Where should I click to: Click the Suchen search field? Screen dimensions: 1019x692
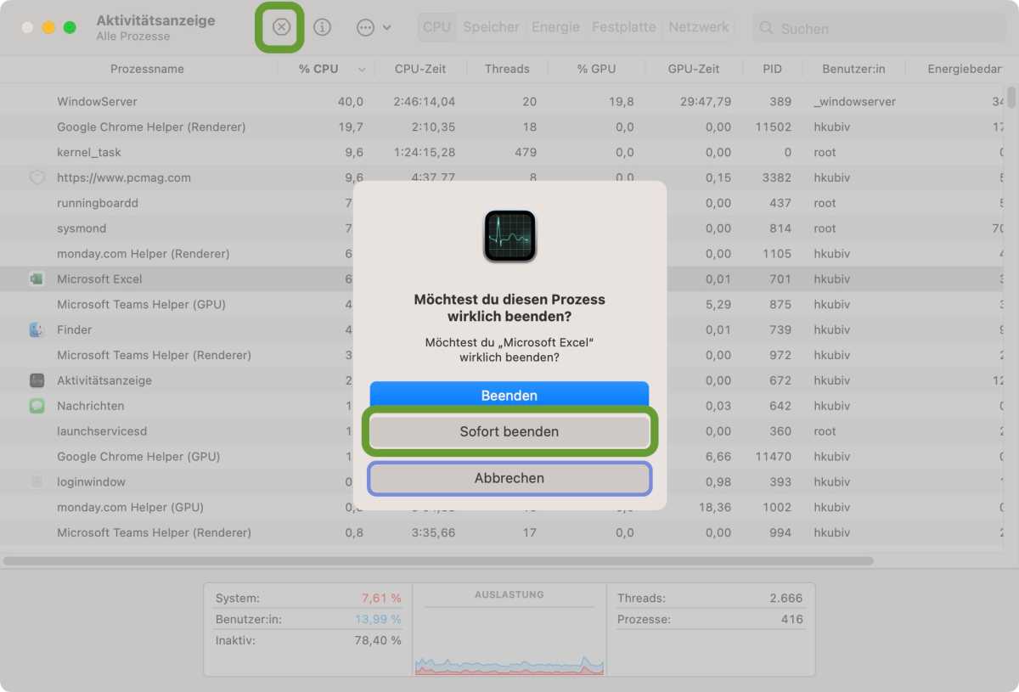879,28
